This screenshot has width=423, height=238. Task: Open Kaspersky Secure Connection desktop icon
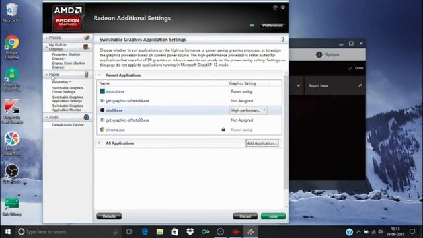[x=12, y=79]
